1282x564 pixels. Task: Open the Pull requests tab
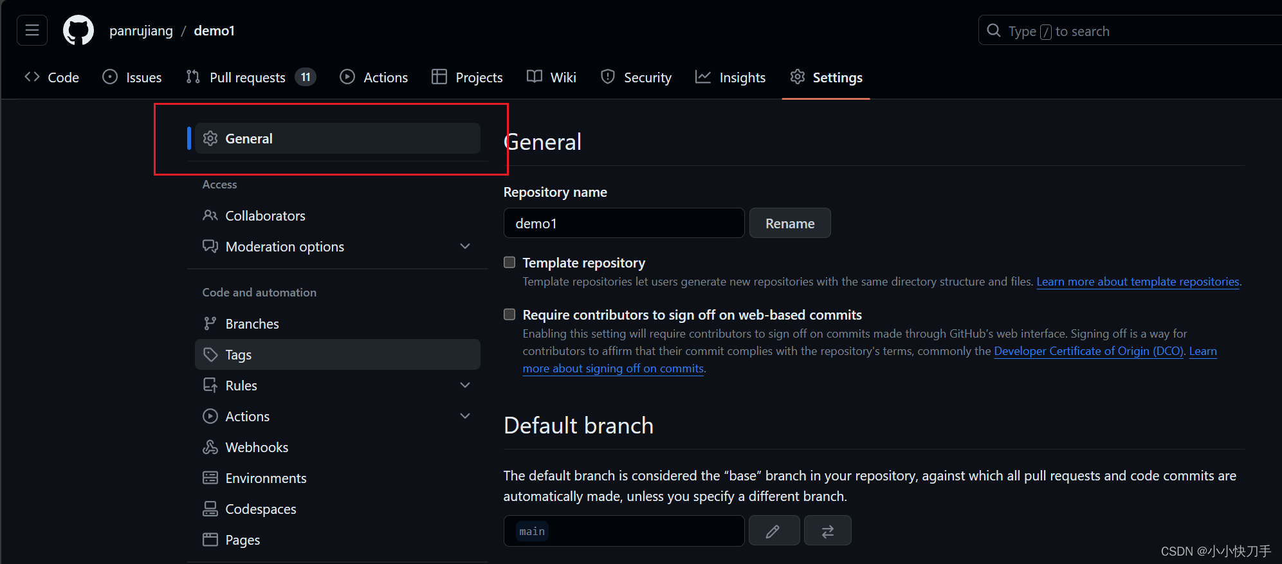tap(251, 77)
